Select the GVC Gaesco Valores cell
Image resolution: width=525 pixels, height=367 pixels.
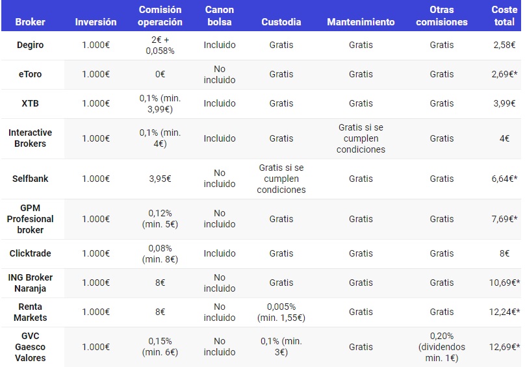[x=30, y=347]
